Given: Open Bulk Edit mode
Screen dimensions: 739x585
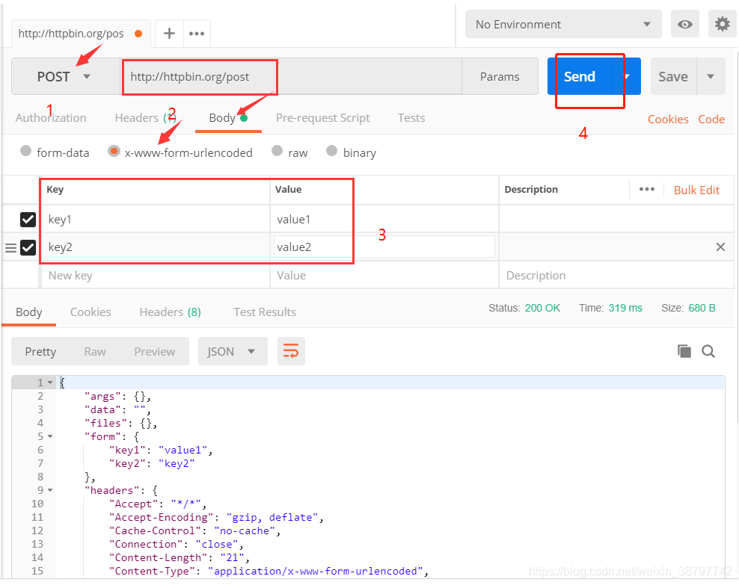Looking at the screenshot, I should [696, 190].
